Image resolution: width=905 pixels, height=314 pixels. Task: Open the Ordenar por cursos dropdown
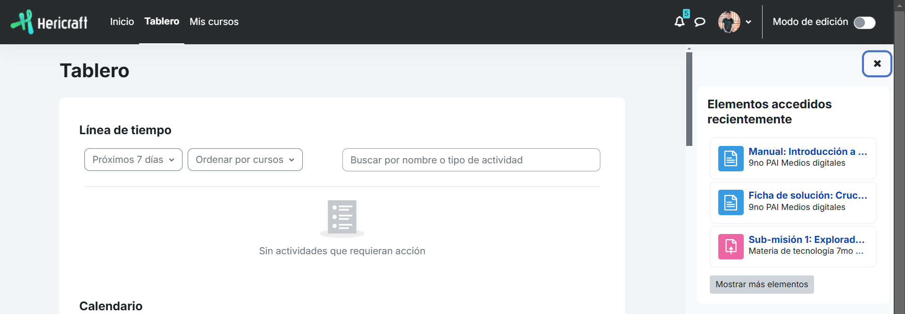tap(245, 160)
